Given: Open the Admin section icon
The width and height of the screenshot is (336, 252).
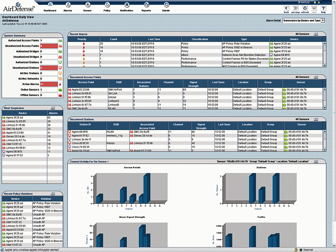Looking at the screenshot, I should pos(166,5).
